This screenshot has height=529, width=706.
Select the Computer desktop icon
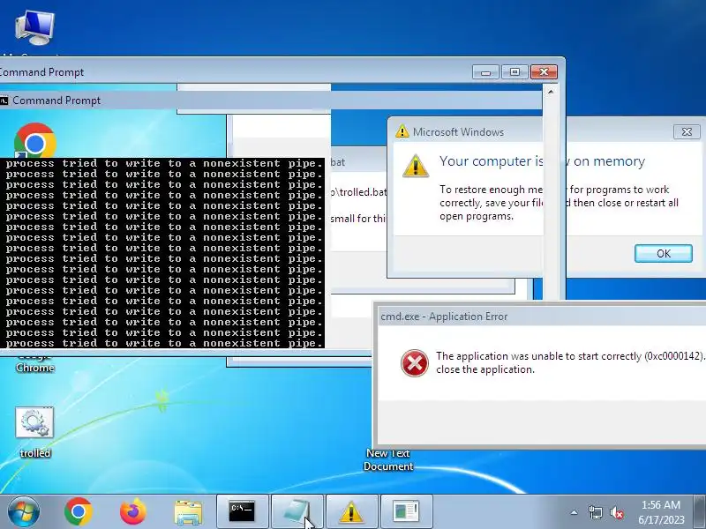pos(34,27)
